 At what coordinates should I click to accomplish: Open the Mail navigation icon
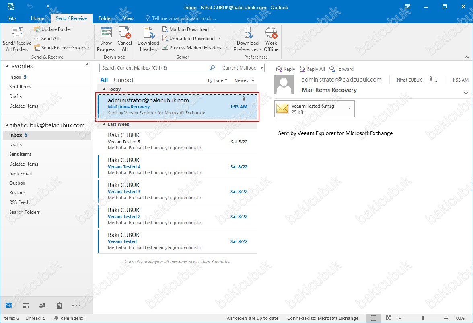tap(9, 305)
